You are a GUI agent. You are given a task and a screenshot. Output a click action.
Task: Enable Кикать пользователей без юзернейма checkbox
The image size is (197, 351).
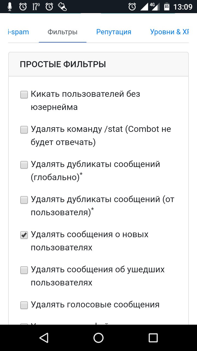coord(24,95)
